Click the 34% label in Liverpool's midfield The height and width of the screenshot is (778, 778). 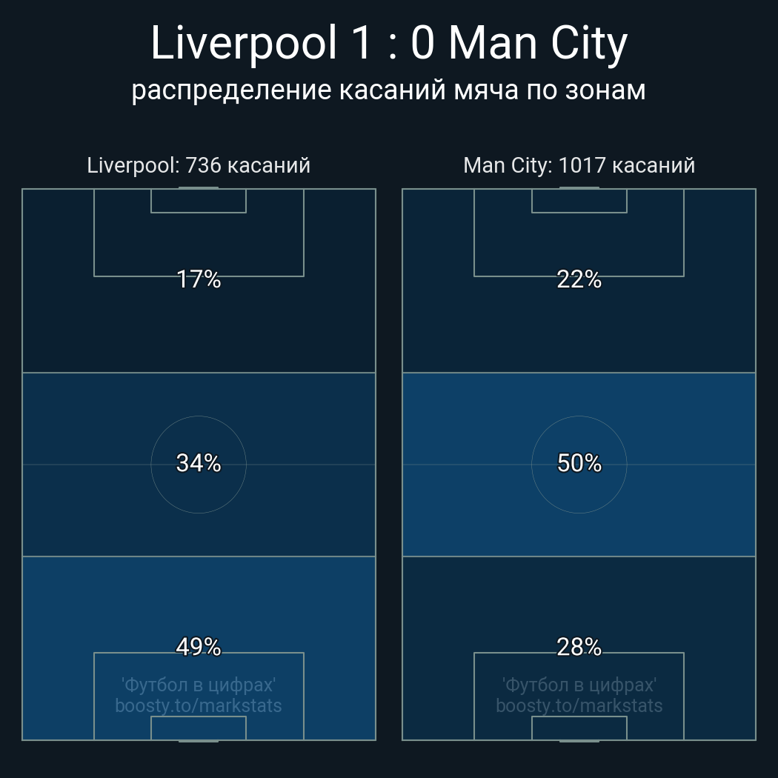point(199,463)
